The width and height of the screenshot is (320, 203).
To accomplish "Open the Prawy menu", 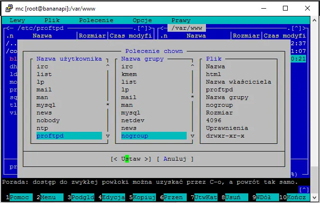I will [181, 20].
